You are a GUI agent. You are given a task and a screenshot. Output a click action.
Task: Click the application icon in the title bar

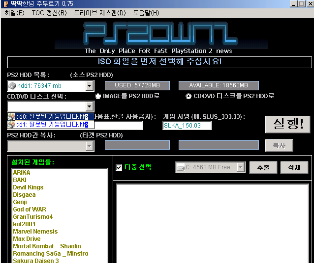coord(6,3)
